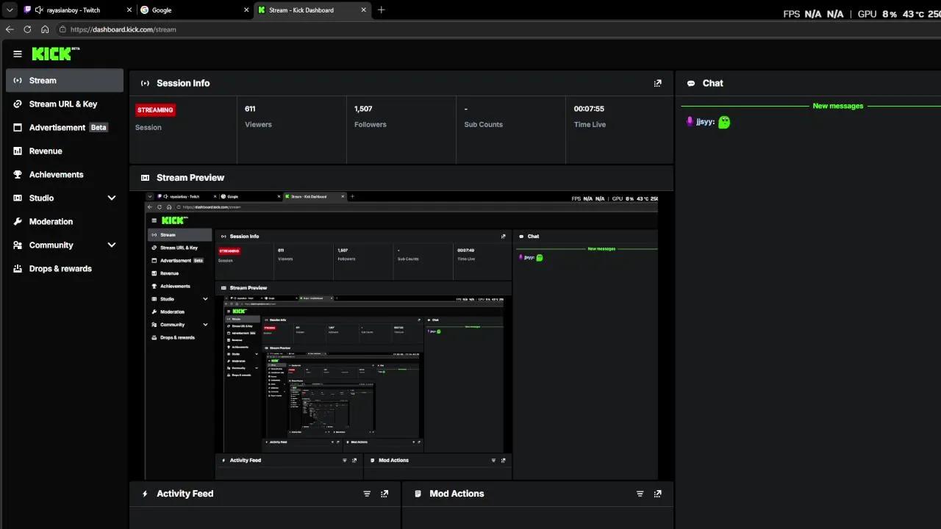Click the Beta badge beside Advertisement
This screenshot has width=941, height=529.
tap(99, 128)
